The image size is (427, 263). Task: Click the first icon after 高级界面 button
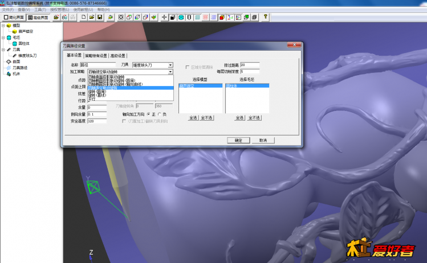click(x=56, y=17)
